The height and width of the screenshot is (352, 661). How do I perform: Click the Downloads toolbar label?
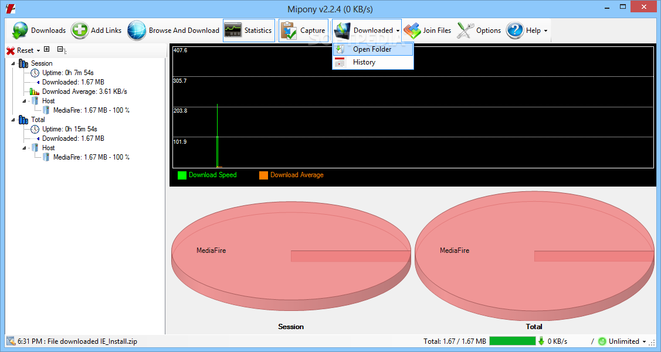pyautogui.click(x=49, y=31)
